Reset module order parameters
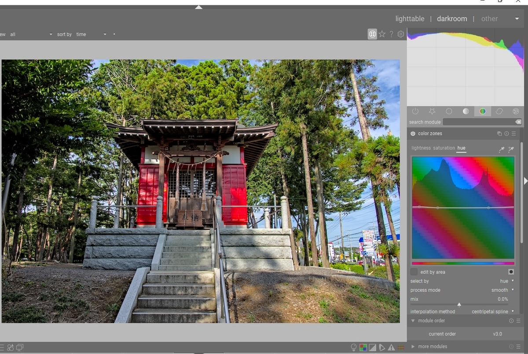Viewport: 528px width, 354px height. (511, 321)
